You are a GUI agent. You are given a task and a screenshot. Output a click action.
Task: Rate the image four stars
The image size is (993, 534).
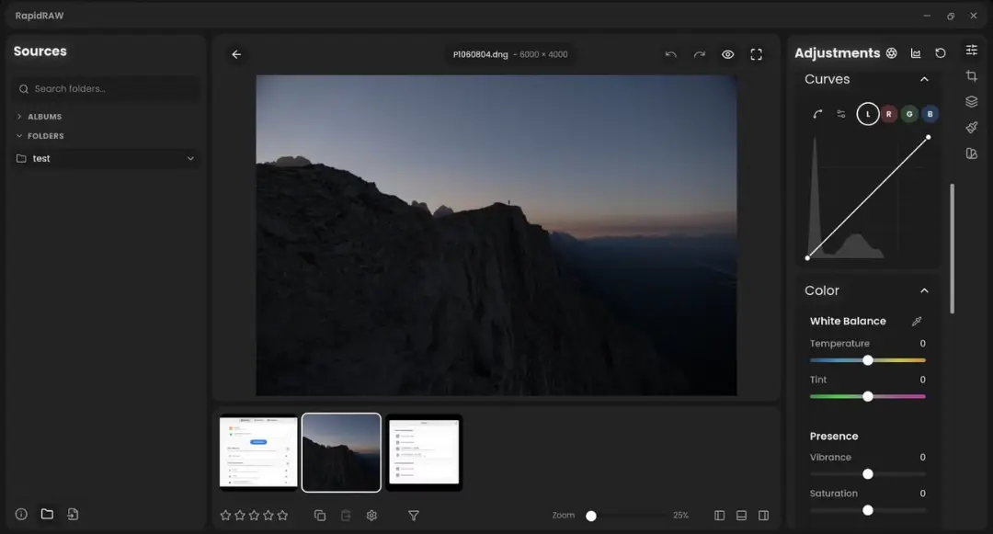268,516
